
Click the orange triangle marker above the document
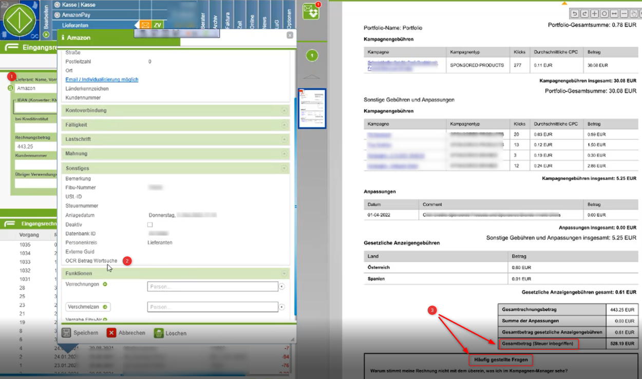(564, 3)
